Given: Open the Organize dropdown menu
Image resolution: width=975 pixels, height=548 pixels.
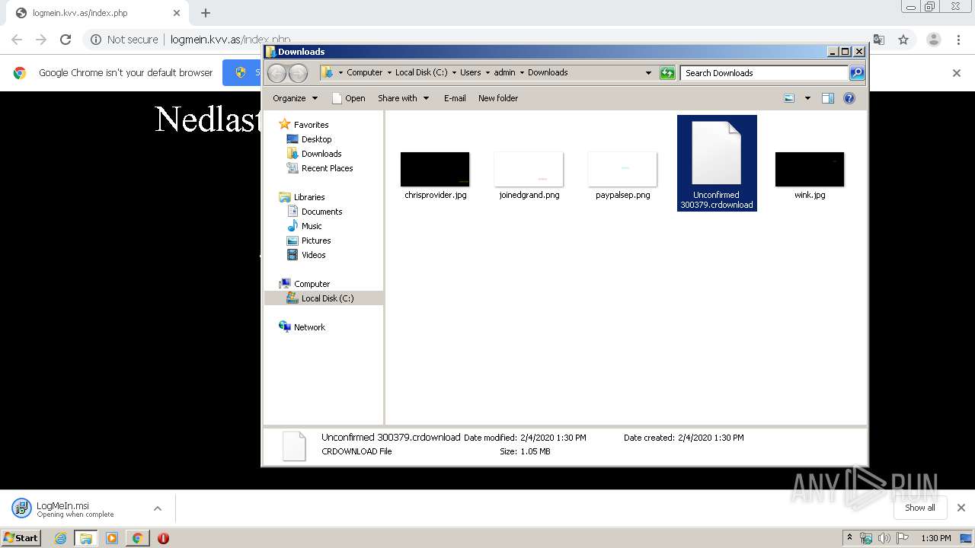Looking at the screenshot, I should pyautogui.click(x=295, y=98).
